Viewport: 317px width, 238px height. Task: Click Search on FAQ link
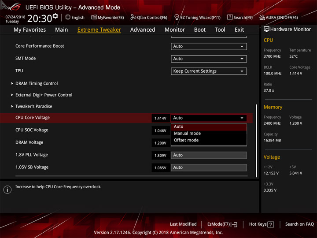pyautogui.click(x=300, y=224)
